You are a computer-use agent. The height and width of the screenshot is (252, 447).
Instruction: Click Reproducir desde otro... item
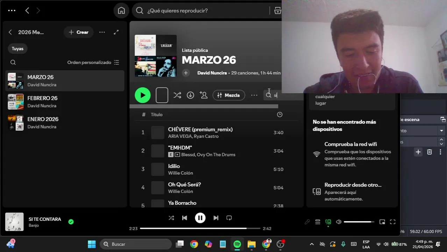[x=353, y=191]
